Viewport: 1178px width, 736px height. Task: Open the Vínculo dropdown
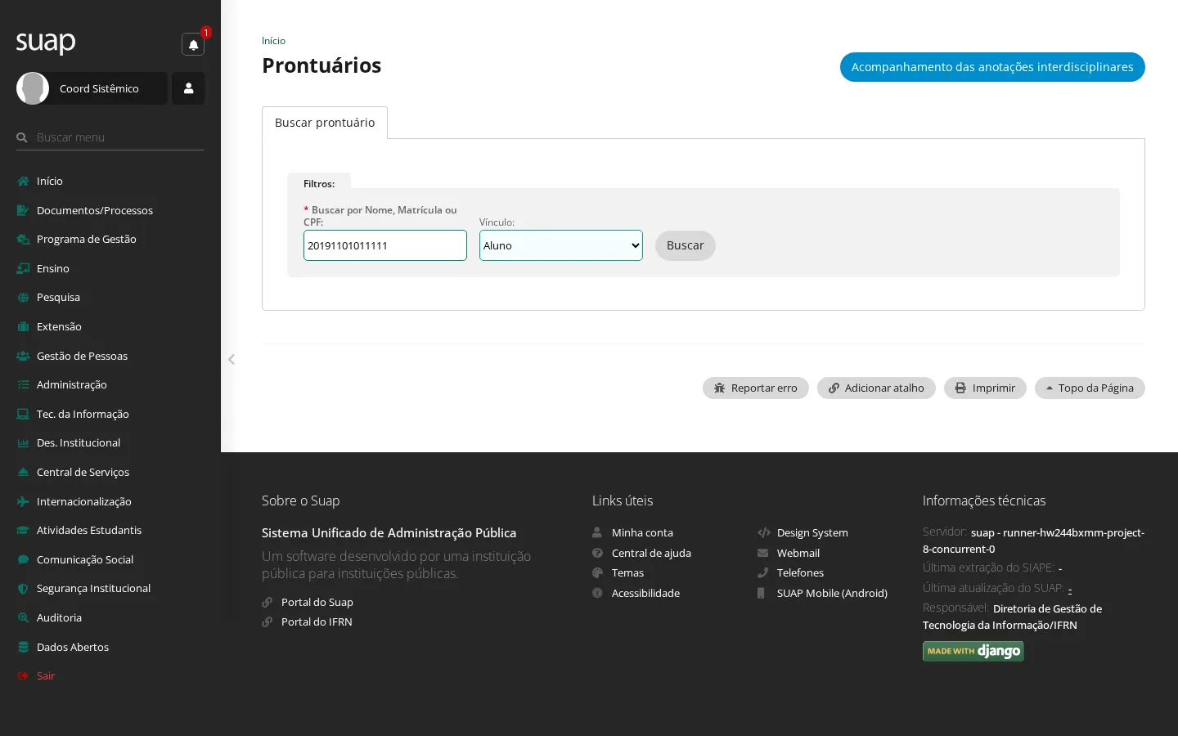click(x=561, y=245)
